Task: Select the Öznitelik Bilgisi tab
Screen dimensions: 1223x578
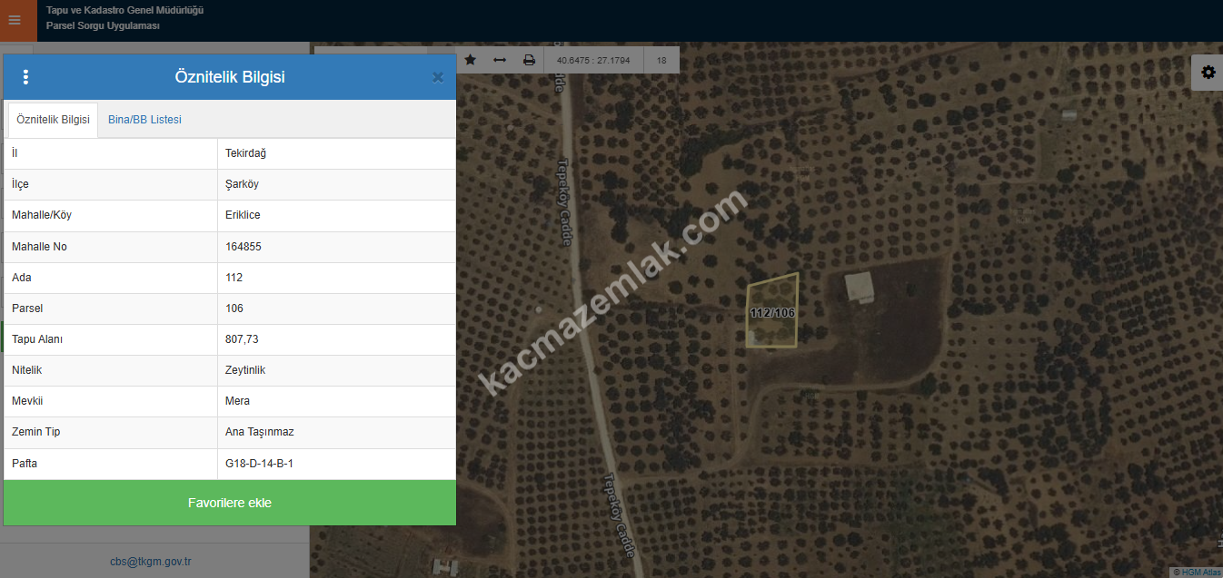Action: click(53, 120)
